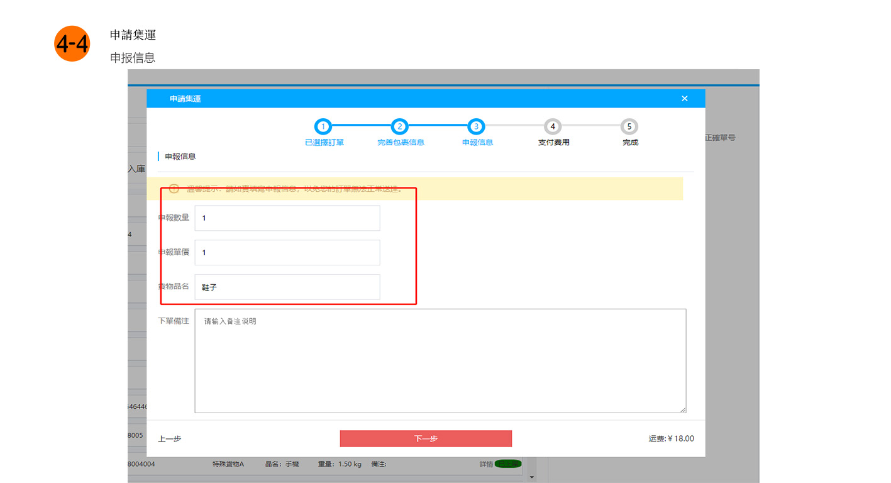Click step 3 circle 申報信息

pos(476,126)
